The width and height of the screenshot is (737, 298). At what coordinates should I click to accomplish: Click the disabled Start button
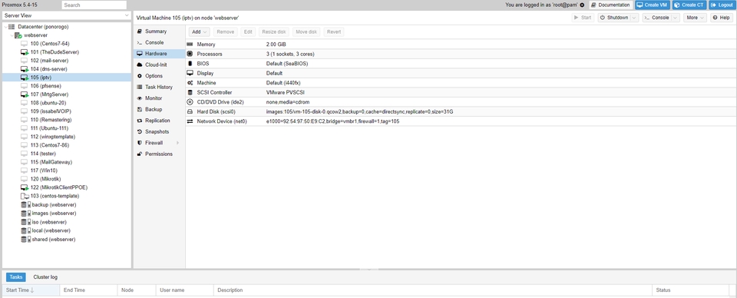[583, 18]
